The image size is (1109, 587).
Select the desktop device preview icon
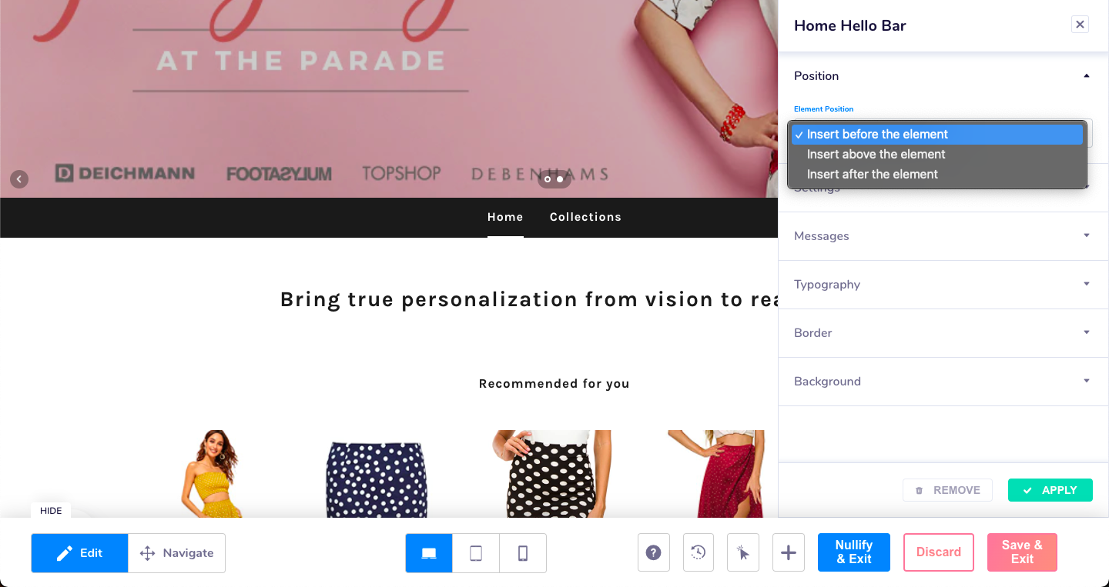pos(429,553)
